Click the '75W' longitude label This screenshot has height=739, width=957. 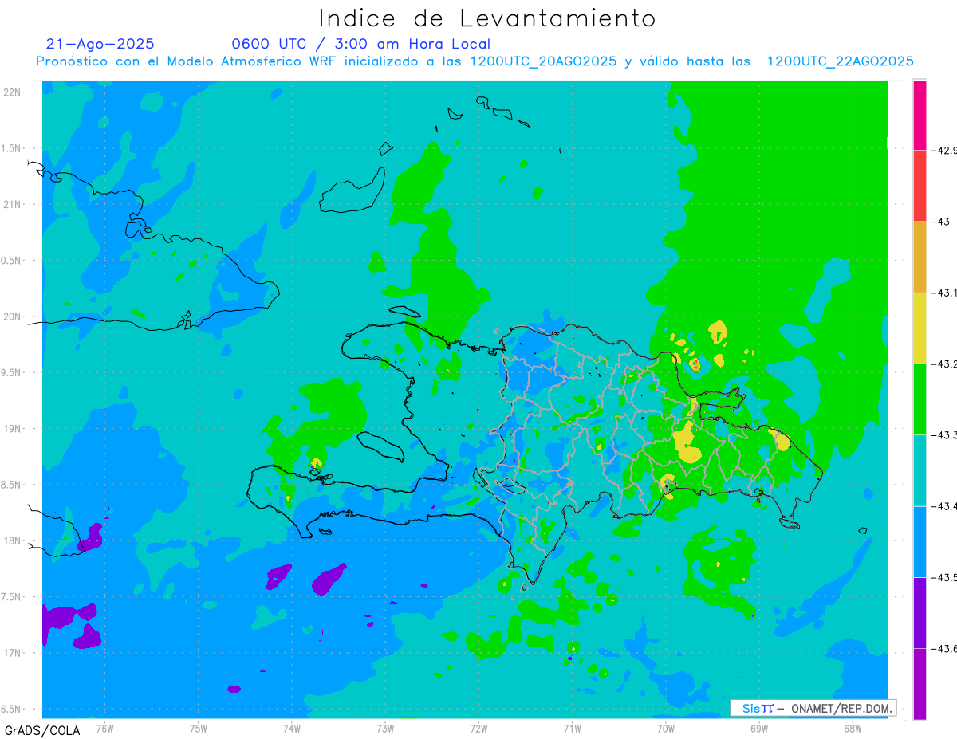[x=198, y=727]
